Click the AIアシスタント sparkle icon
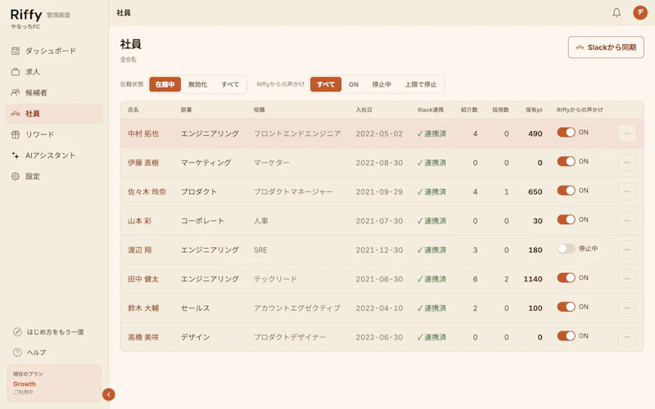 click(x=16, y=155)
